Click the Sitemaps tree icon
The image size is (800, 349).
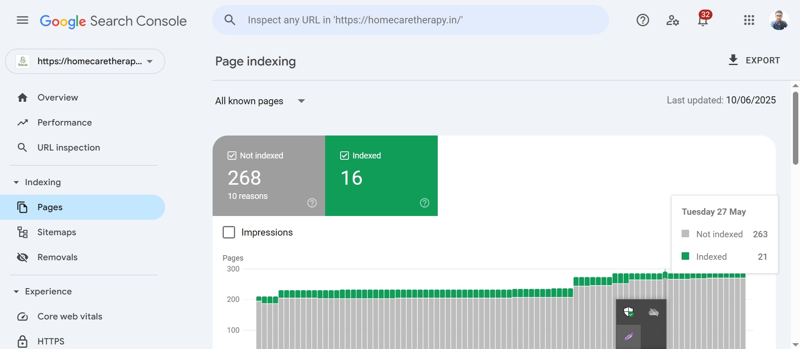click(23, 232)
